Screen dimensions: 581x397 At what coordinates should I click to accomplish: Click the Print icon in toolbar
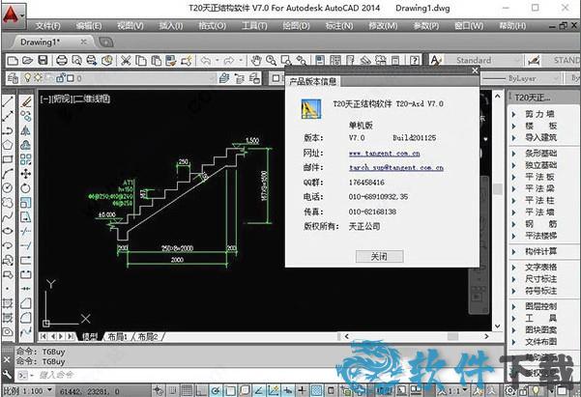tap(62, 61)
